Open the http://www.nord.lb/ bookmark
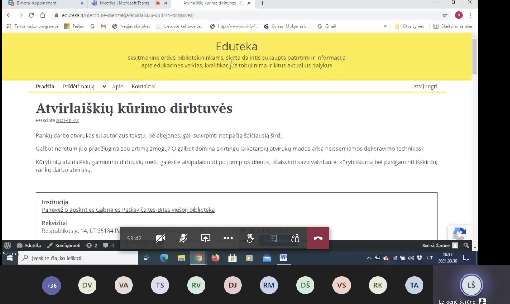Screen dimensions: 510x304 pyautogui.click(x=234, y=26)
